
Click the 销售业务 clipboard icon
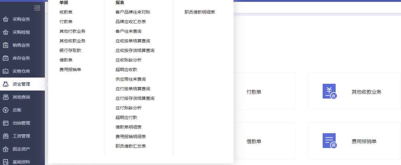6,45
